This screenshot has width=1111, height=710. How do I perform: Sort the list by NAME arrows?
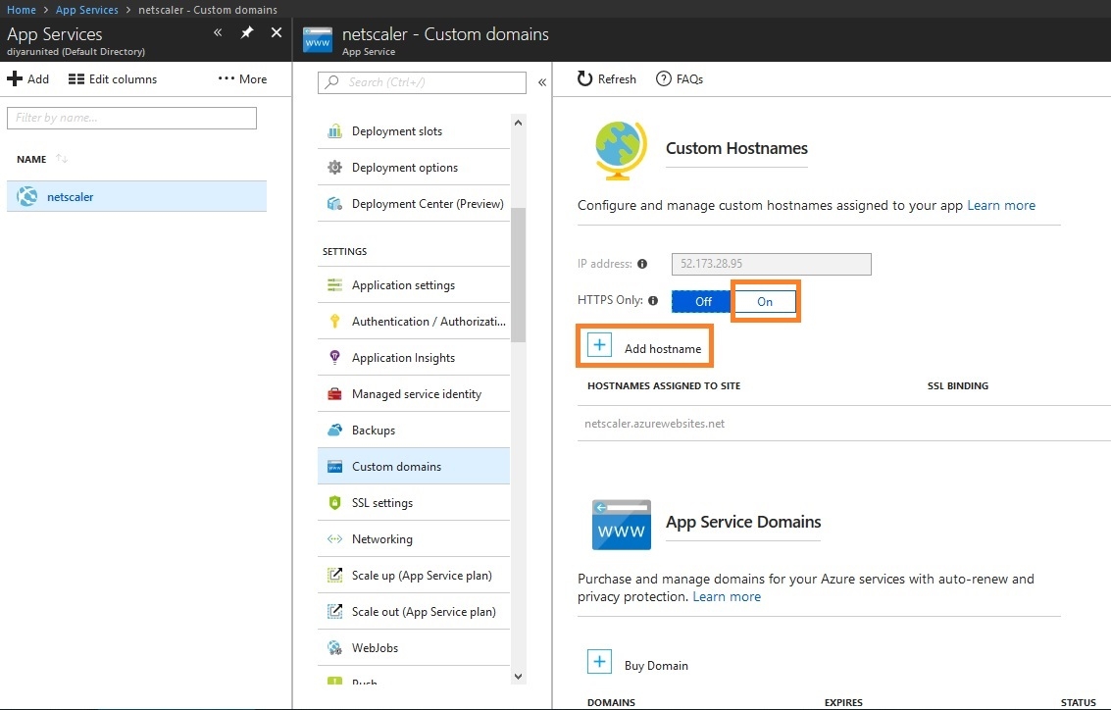(x=62, y=159)
